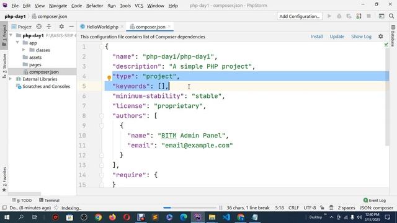The width and height of the screenshot is (397, 223).
Task: Close the HelloWorld.php editor tab
Action: point(122,26)
